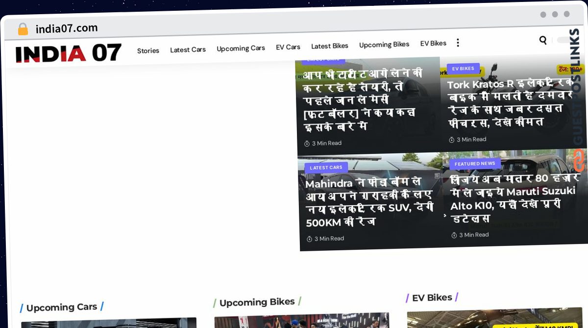This screenshot has height=328, width=588.
Task: Open the three-dot more menu in navigation
Action: (458, 43)
